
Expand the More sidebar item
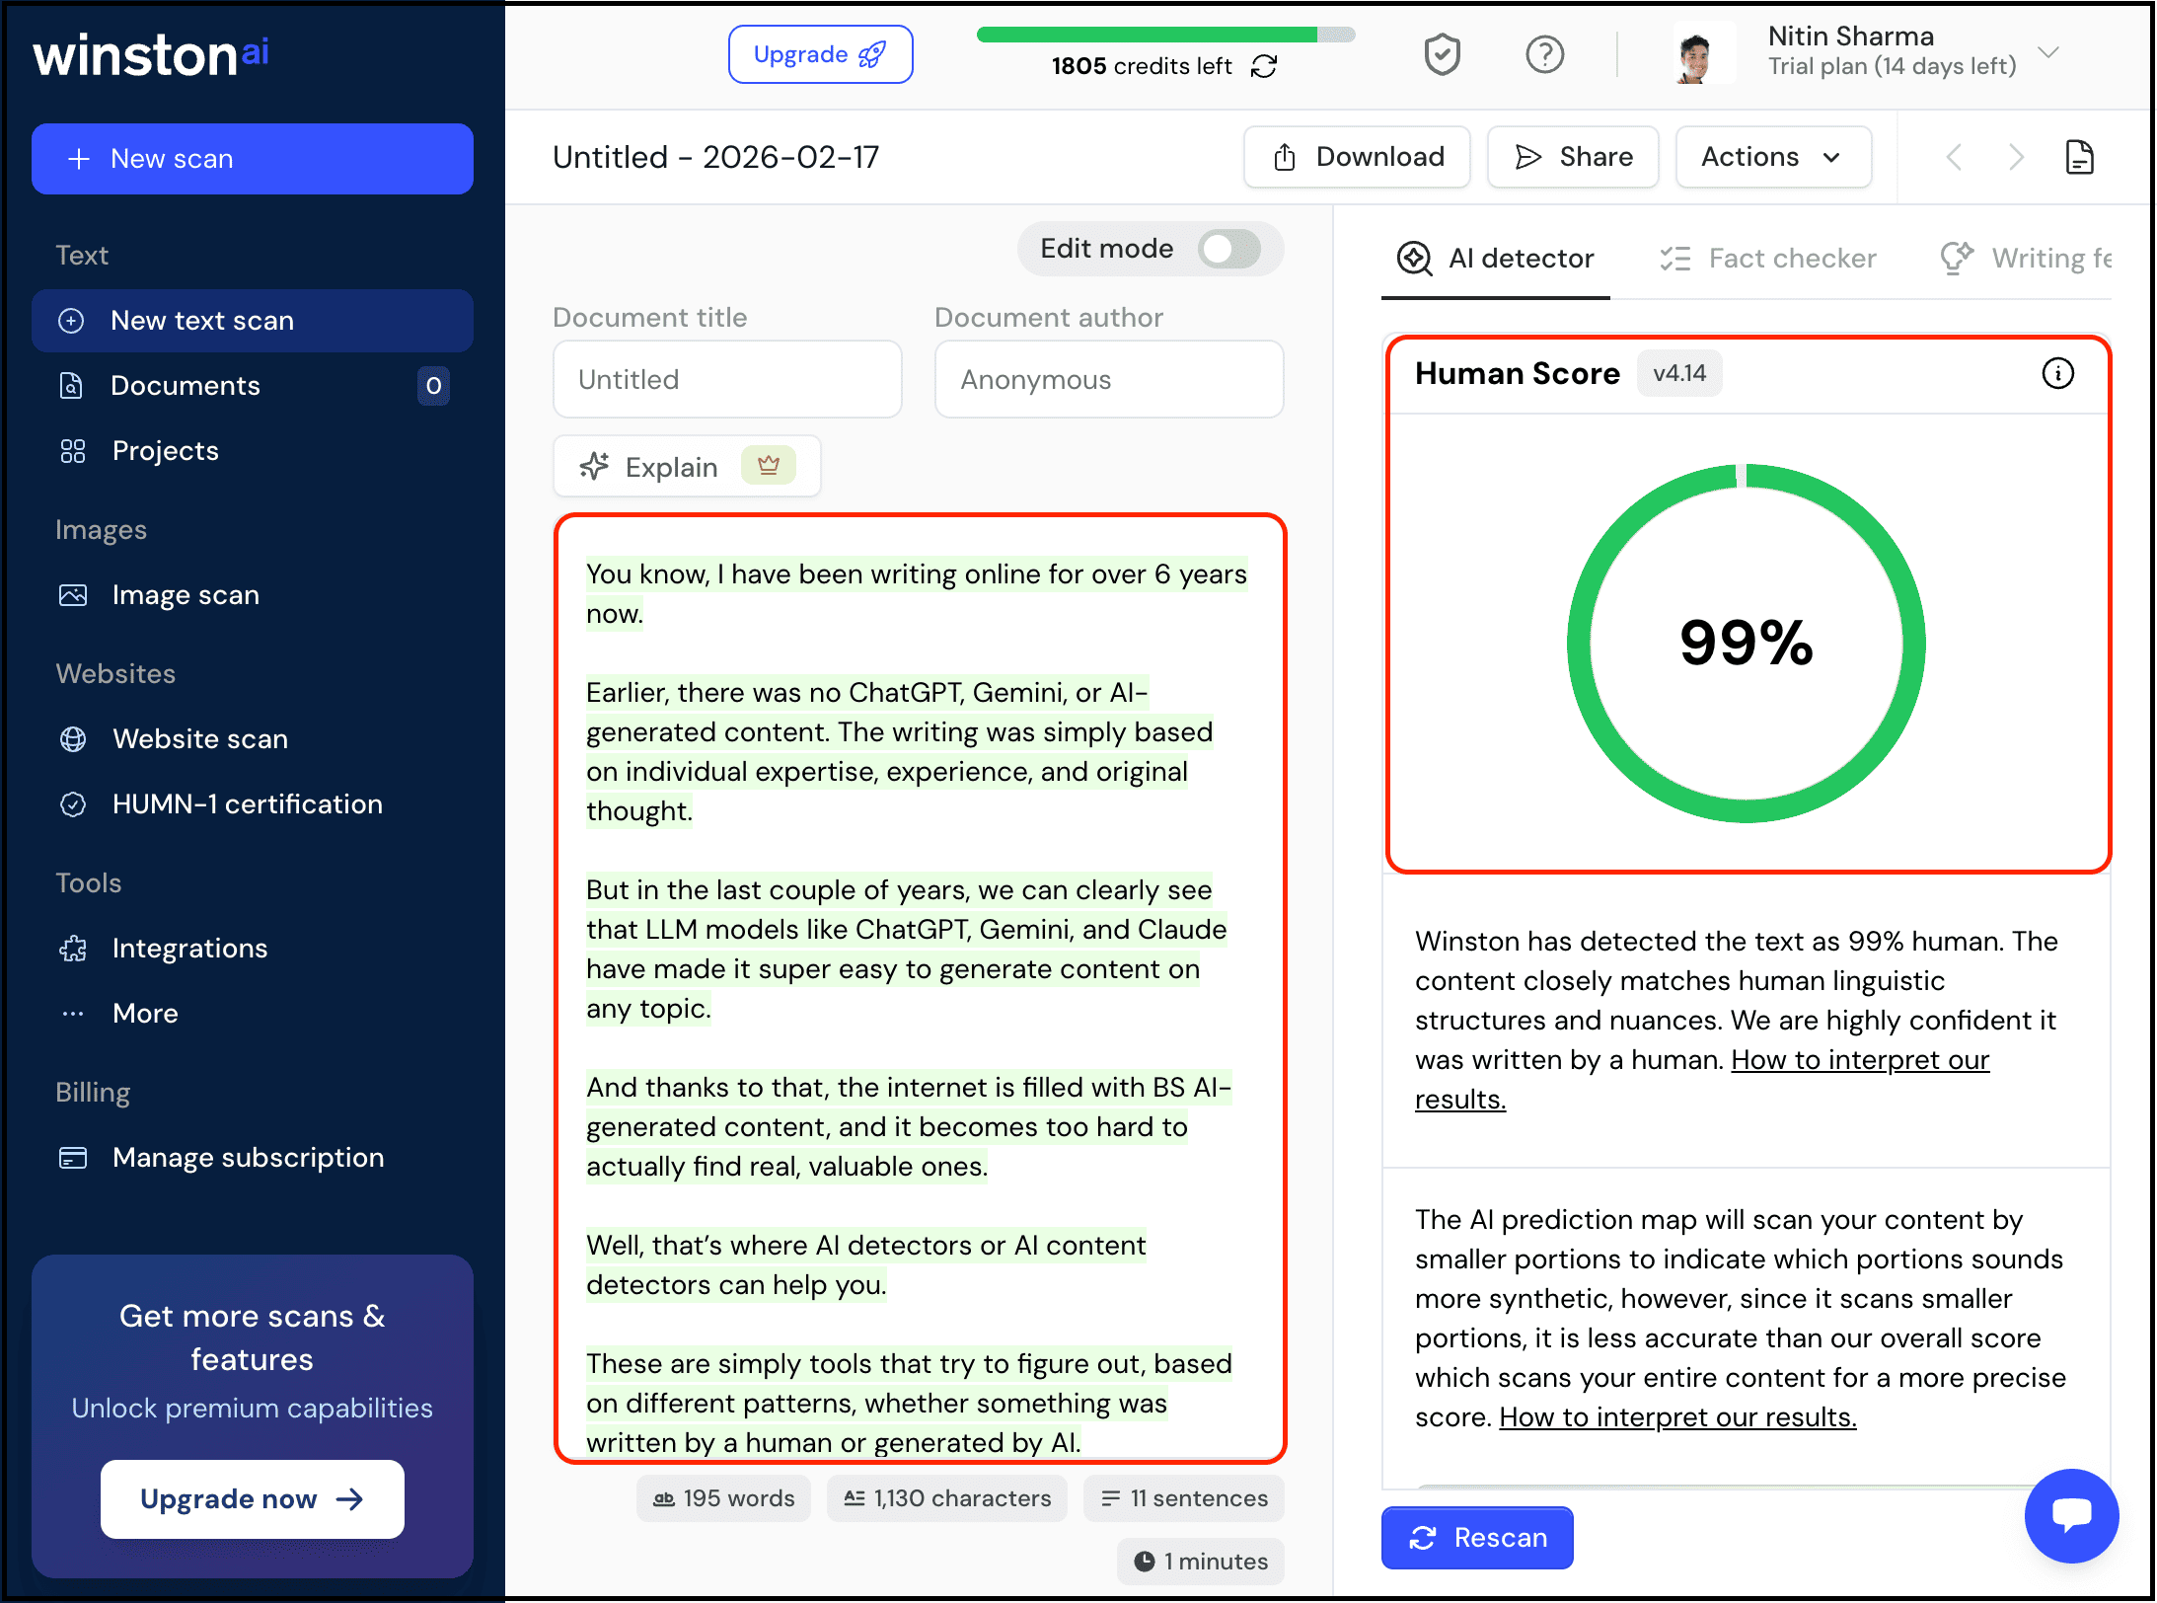click(x=253, y=1014)
